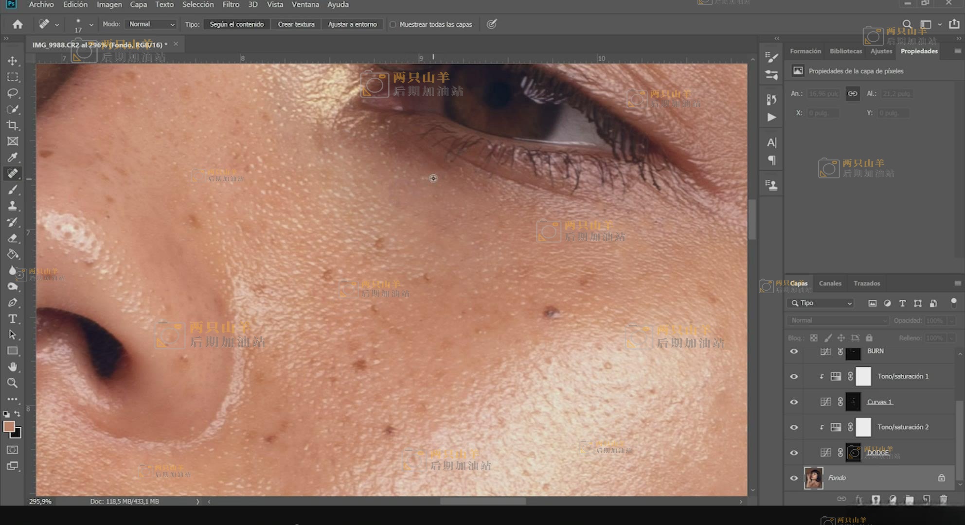Switch to the Canales tab

pos(830,283)
